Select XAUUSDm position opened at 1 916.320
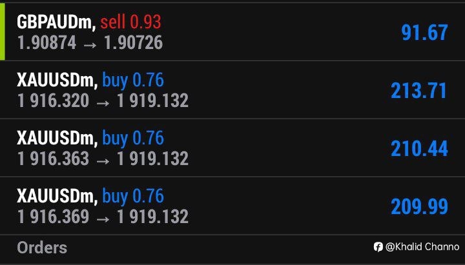Screen dimensions: 465x265 [x=232, y=90]
